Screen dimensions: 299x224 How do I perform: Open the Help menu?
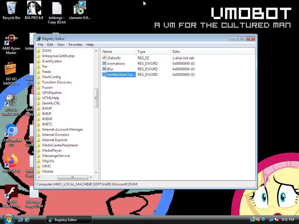pos(90,45)
